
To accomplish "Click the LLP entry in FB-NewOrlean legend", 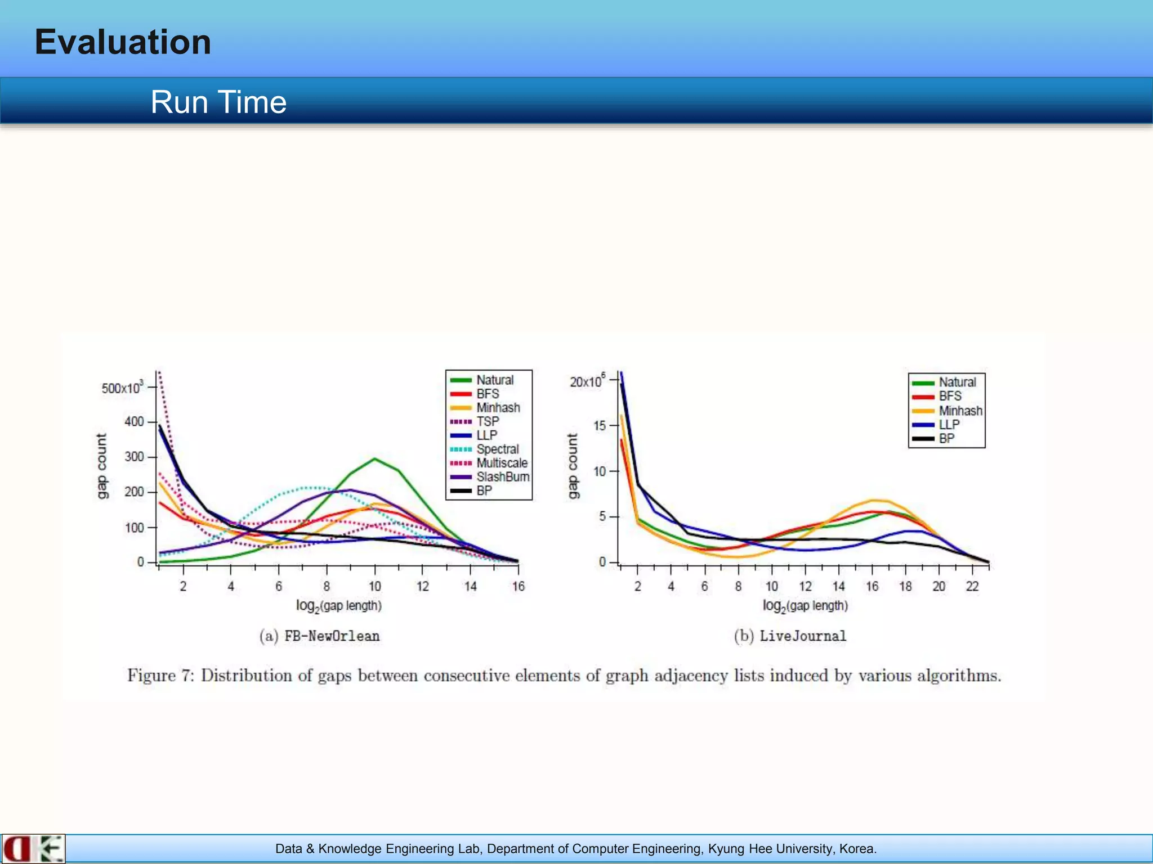I will click(x=473, y=435).
